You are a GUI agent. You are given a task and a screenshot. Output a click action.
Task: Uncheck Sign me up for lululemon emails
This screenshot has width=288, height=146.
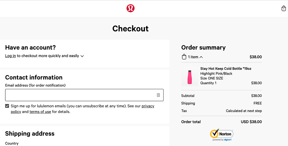pos(7,106)
